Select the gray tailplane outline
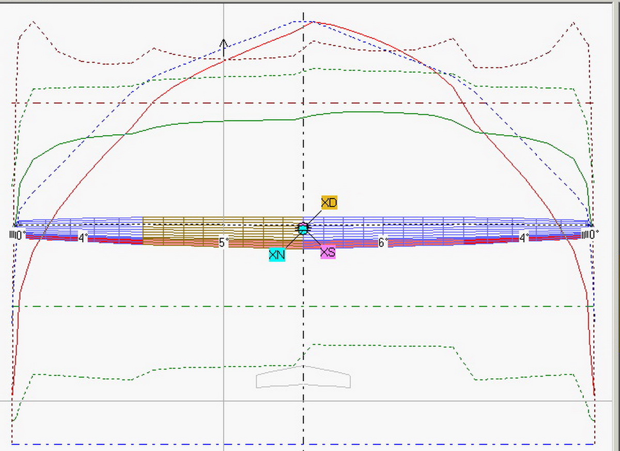The width and height of the screenshot is (620, 451). coord(303,378)
